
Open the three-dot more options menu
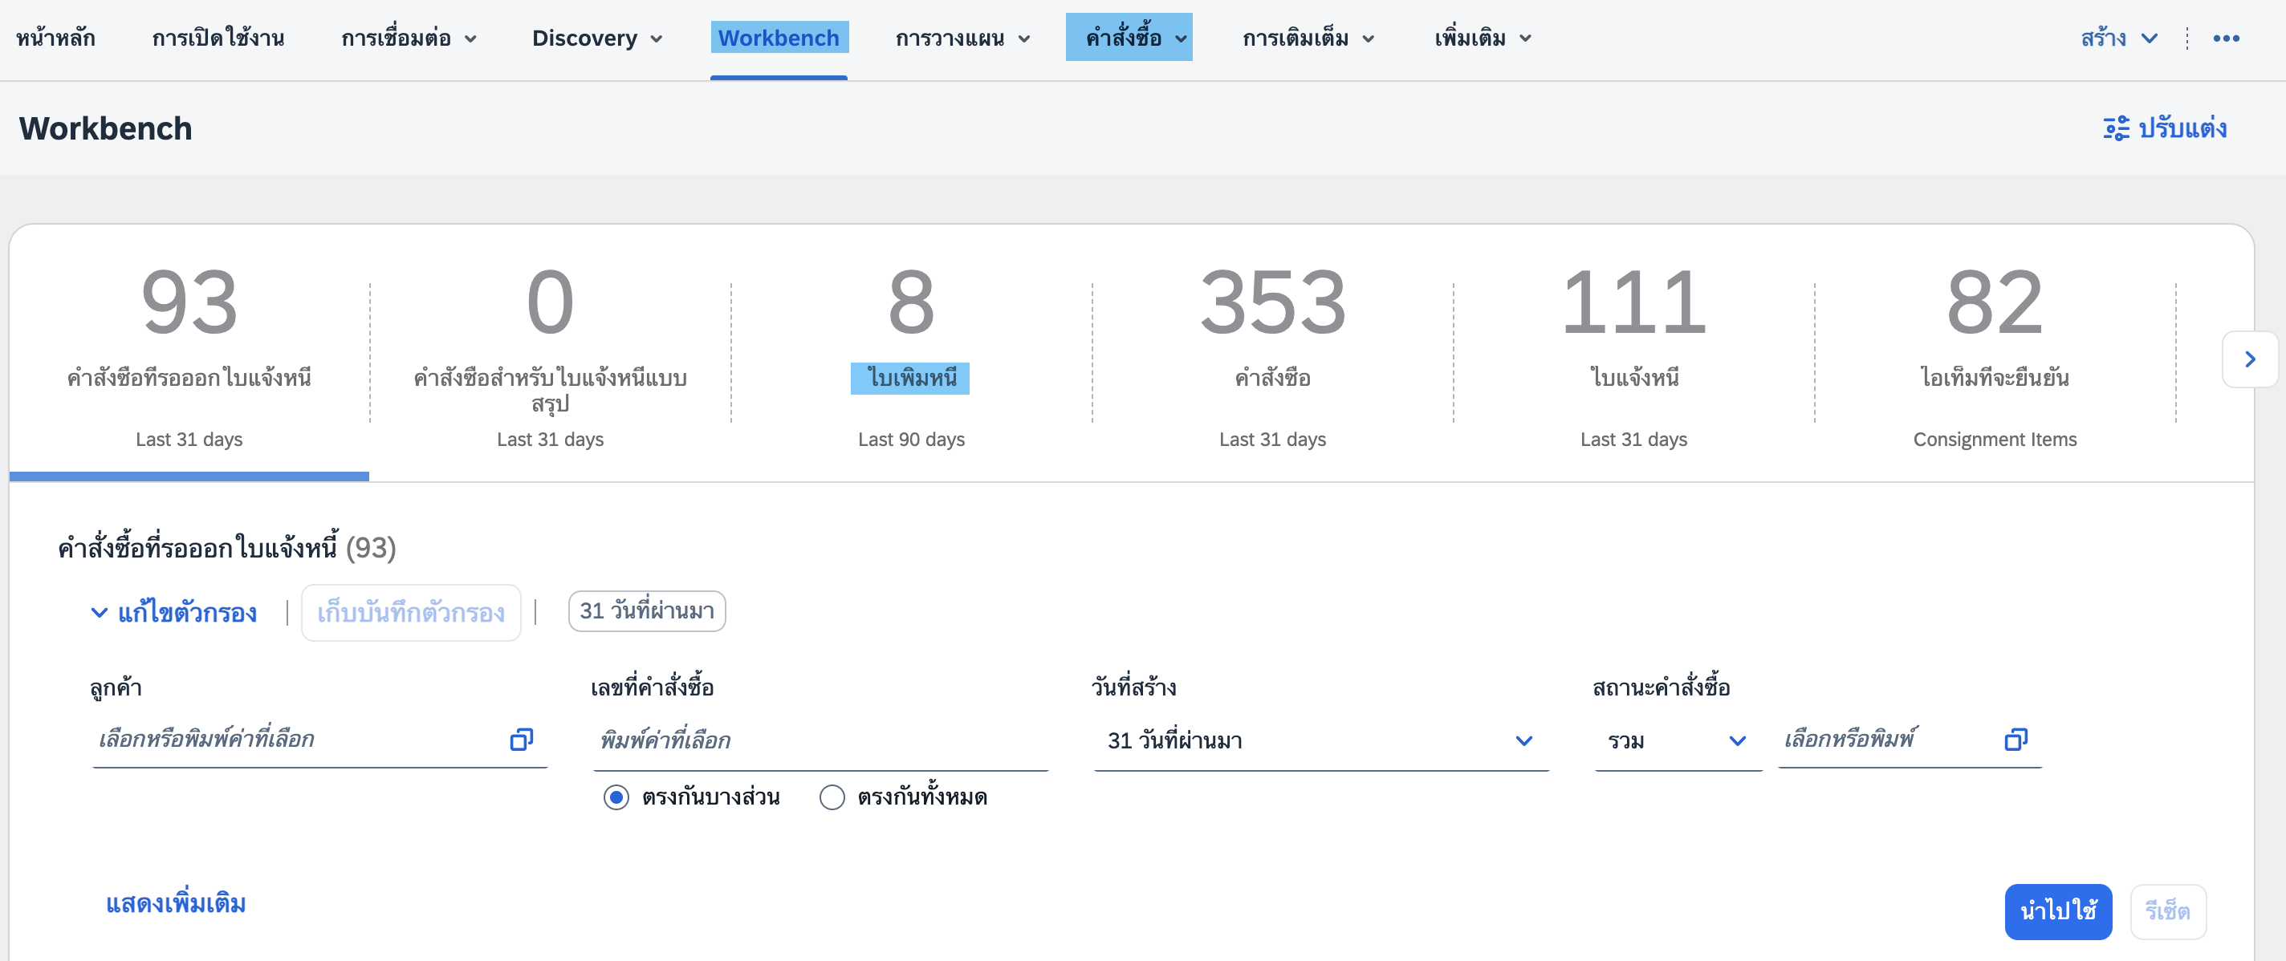coord(2226,39)
